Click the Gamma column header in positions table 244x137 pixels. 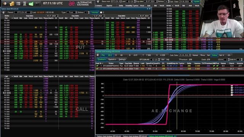[197, 64]
